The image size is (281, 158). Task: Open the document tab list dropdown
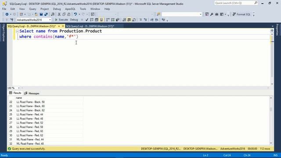coord(272,26)
